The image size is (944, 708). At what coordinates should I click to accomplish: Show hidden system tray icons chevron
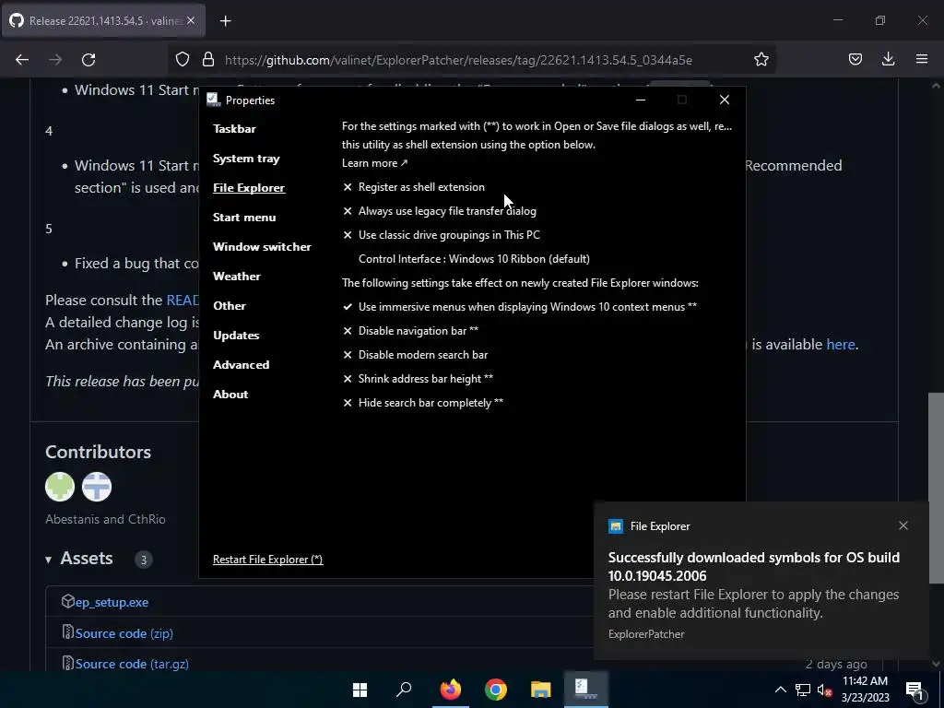tap(780, 690)
